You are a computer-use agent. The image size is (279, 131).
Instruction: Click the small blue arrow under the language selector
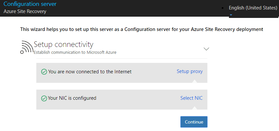[231, 15]
